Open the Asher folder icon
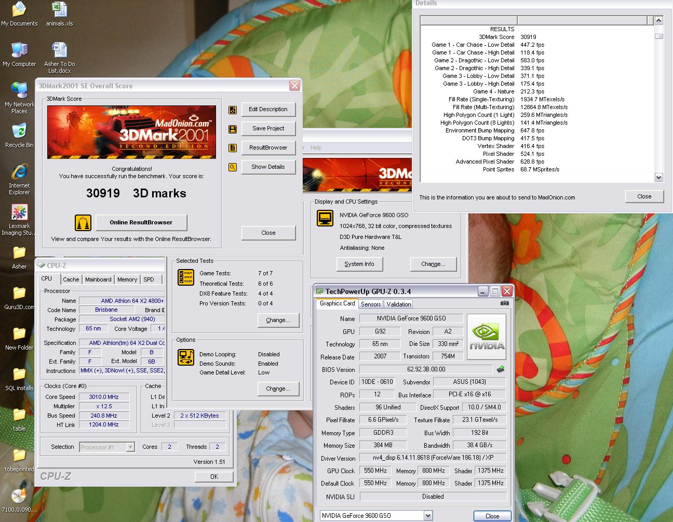The image size is (673, 522). (x=19, y=257)
